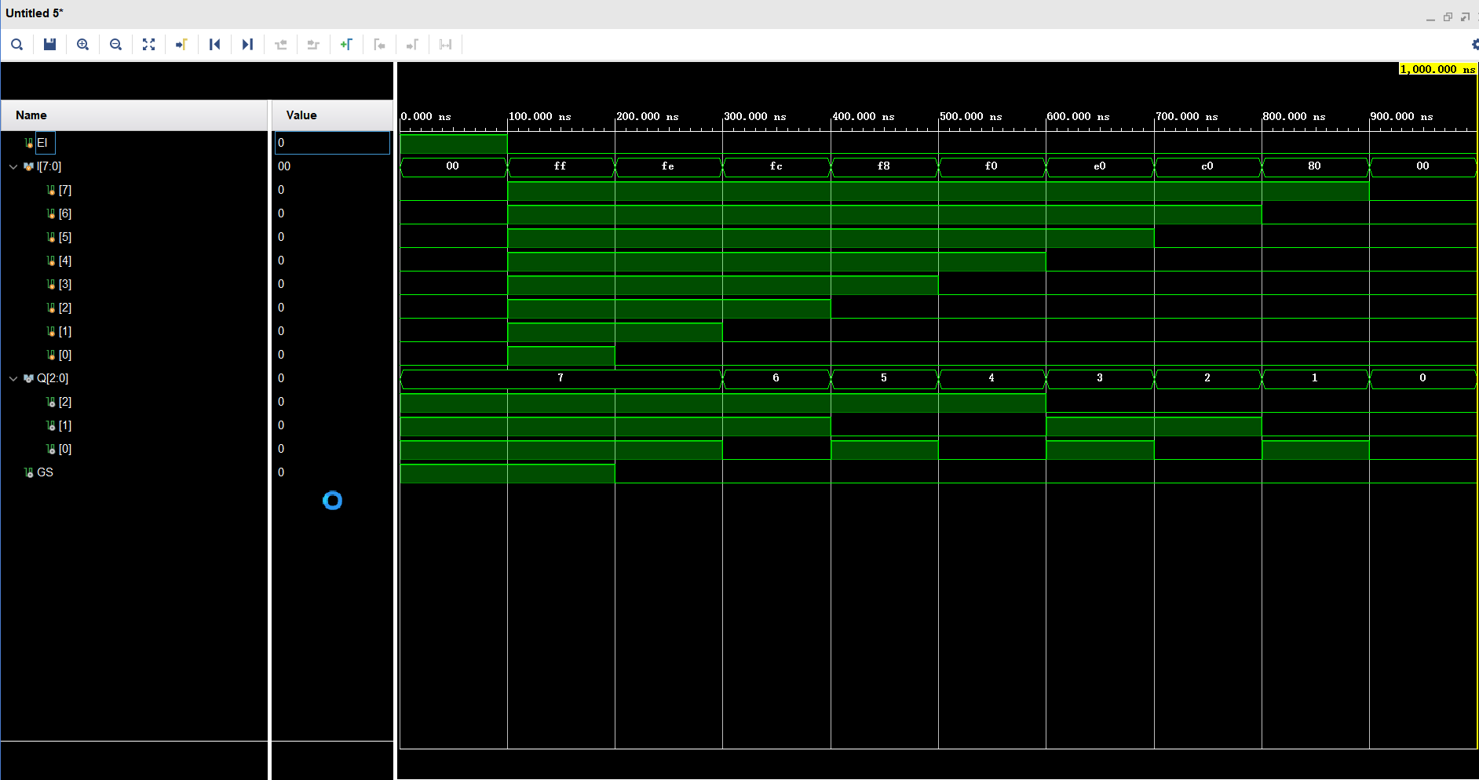Zoom in on the waveform
This screenshot has width=1479, height=780.
pos(82,45)
